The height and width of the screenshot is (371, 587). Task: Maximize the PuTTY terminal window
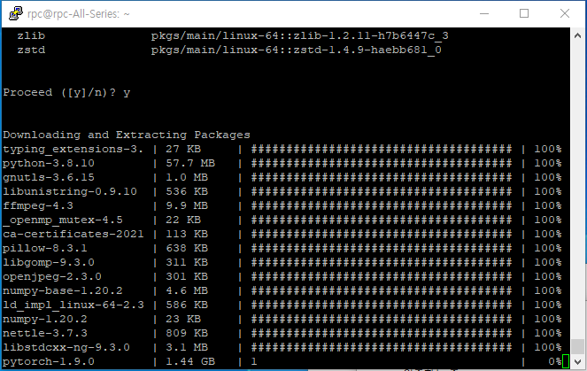(524, 13)
